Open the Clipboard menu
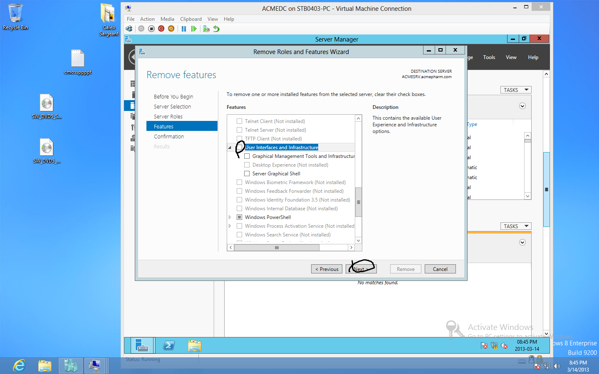The image size is (599, 374). [x=191, y=19]
